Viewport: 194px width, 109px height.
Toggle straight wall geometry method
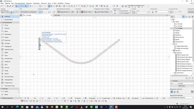[x=40, y=12]
